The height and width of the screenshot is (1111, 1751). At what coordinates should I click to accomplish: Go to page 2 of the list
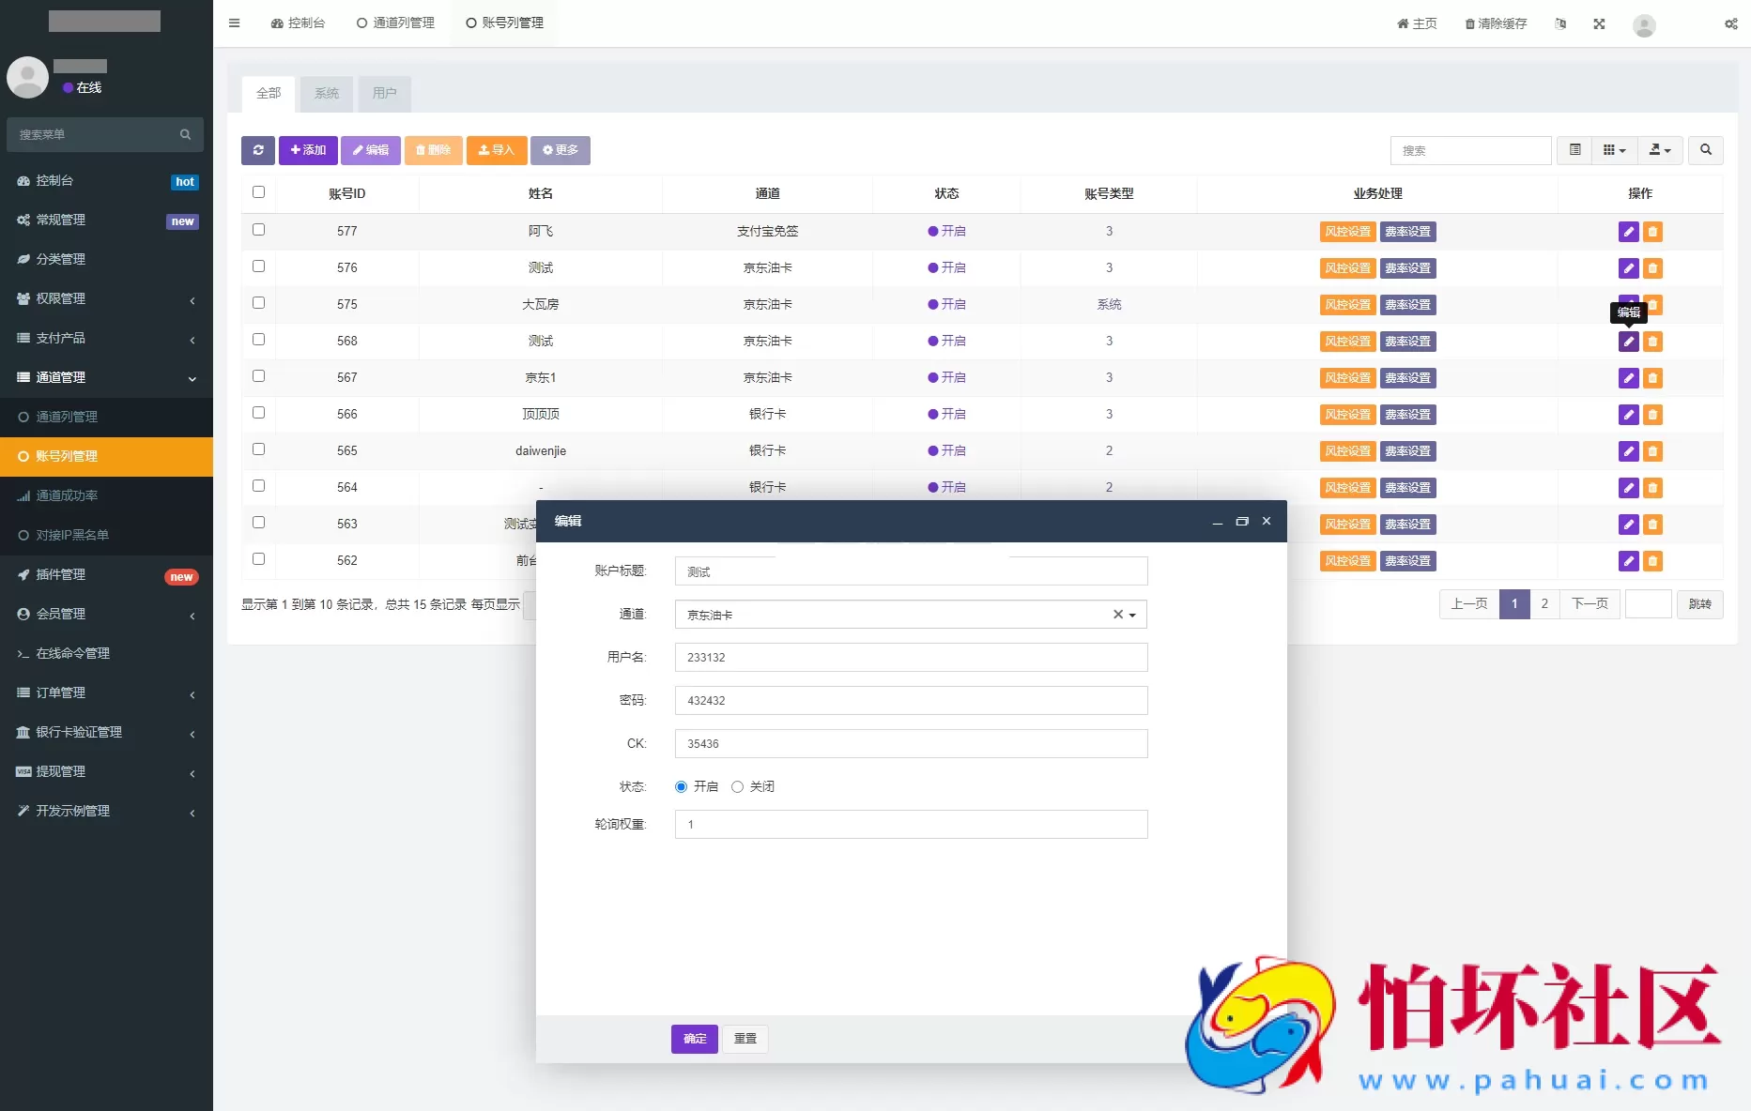point(1544,603)
